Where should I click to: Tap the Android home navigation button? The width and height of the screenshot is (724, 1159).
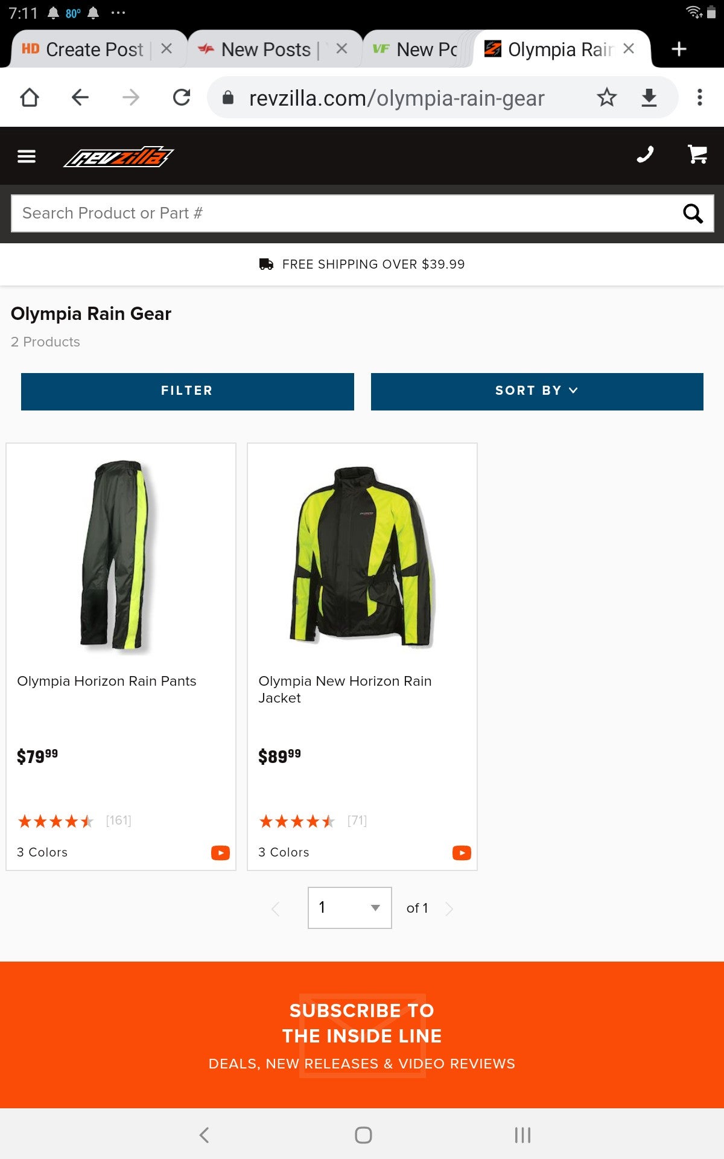point(363,1135)
